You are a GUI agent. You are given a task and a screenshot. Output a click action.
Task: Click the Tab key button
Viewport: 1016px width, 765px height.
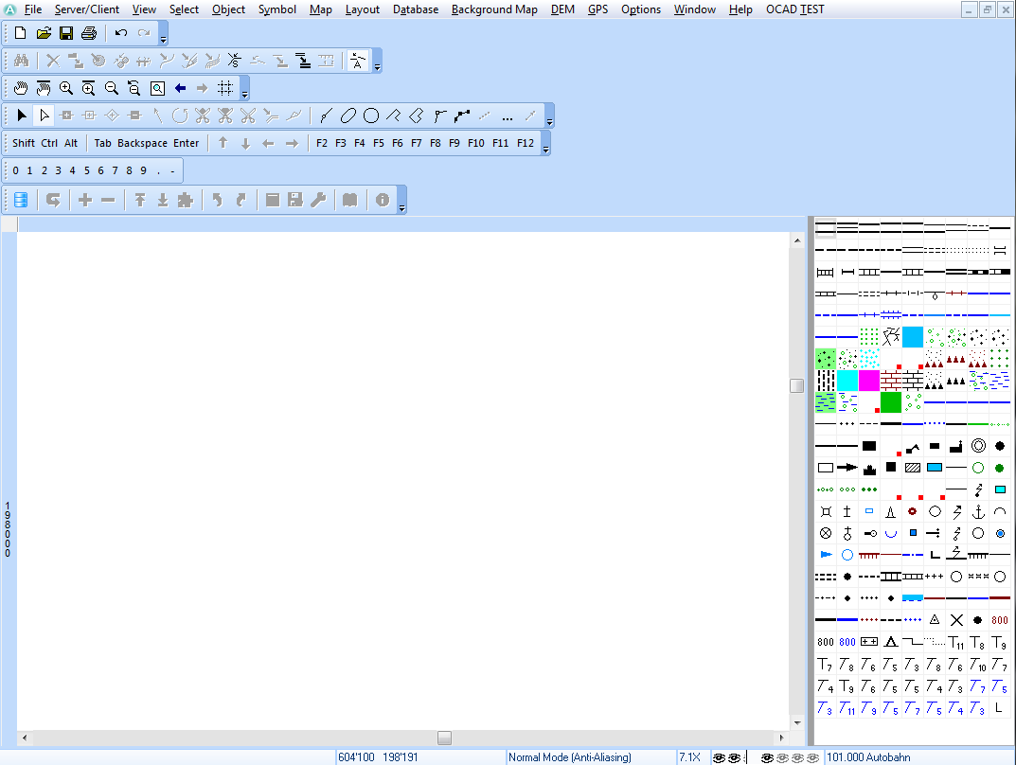click(102, 143)
